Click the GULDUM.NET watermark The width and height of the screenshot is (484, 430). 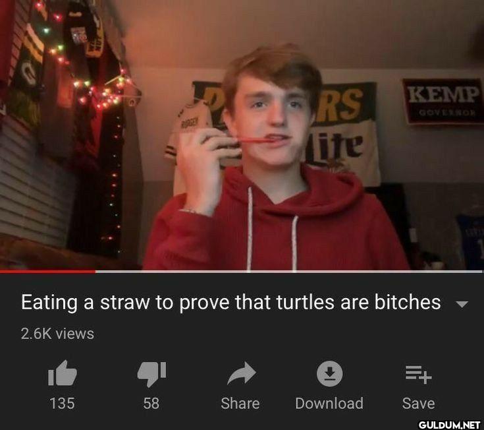coord(449,425)
